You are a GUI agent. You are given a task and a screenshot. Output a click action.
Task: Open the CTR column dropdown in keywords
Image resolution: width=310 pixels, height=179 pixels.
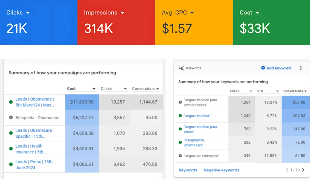pos(277,91)
